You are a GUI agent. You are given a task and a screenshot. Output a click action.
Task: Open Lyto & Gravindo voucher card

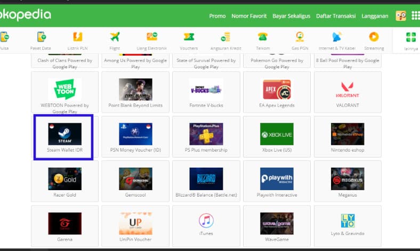348,226
